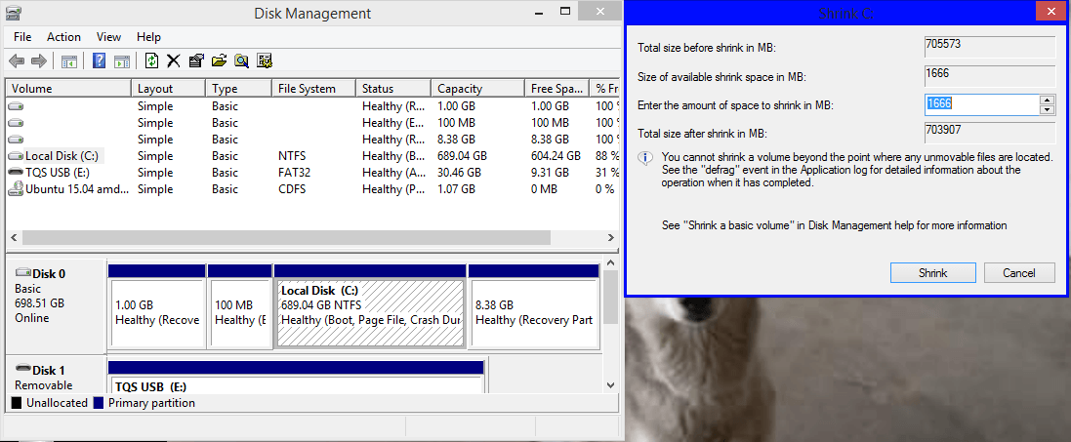Select the 8.38 GB recovery partition block
The height and width of the screenshot is (442, 1071).
click(533, 312)
